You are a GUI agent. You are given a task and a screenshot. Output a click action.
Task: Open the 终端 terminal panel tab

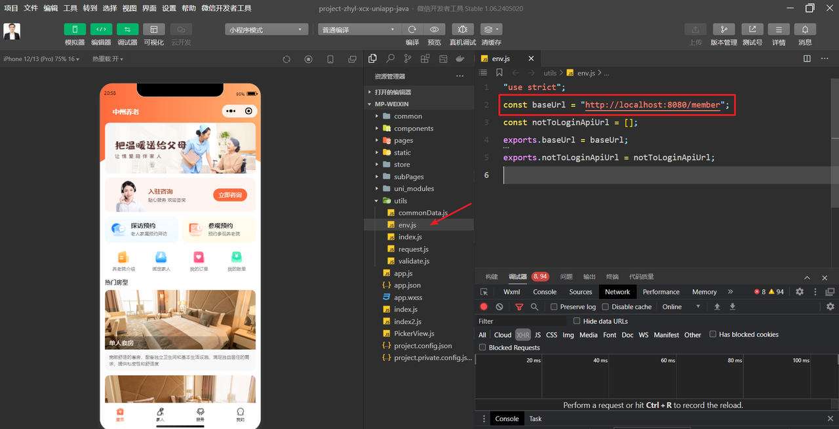point(612,277)
